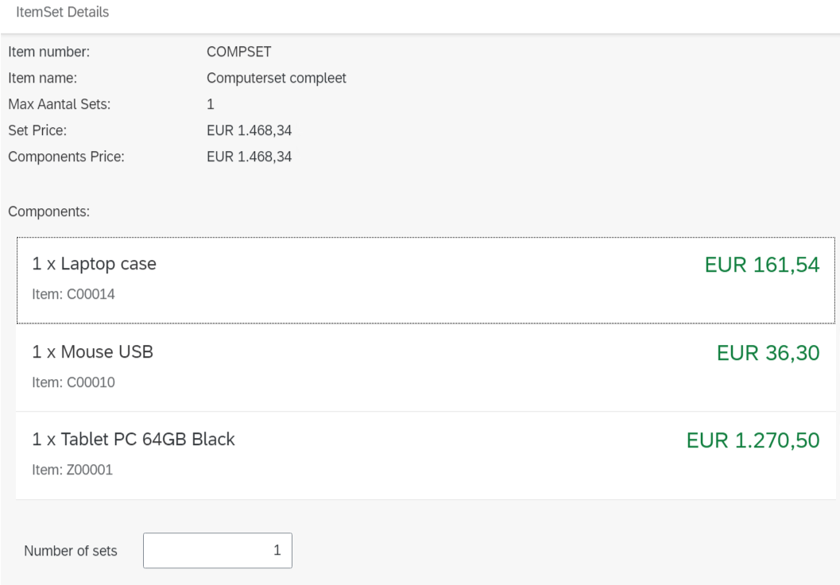This screenshot has width=840, height=585.
Task: Click the Set Price value
Action: [x=249, y=130]
